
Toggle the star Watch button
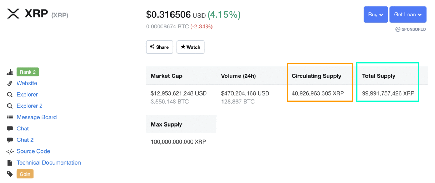point(190,47)
